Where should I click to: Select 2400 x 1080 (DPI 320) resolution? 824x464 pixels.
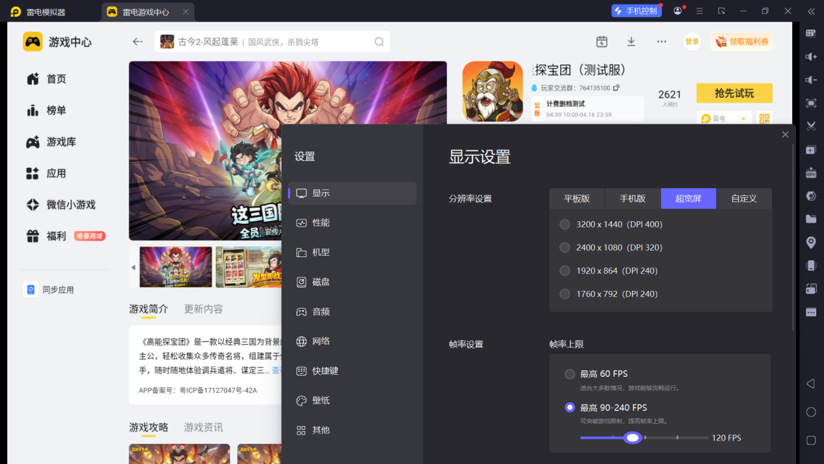point(565,247)
